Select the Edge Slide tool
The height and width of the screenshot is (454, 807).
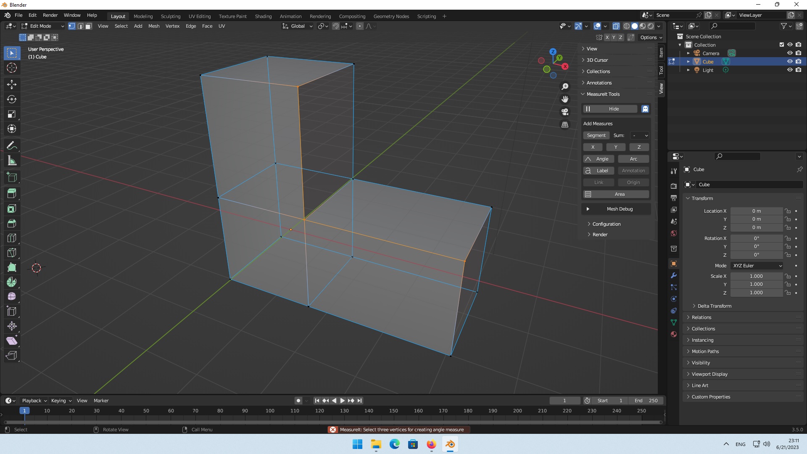12,311
